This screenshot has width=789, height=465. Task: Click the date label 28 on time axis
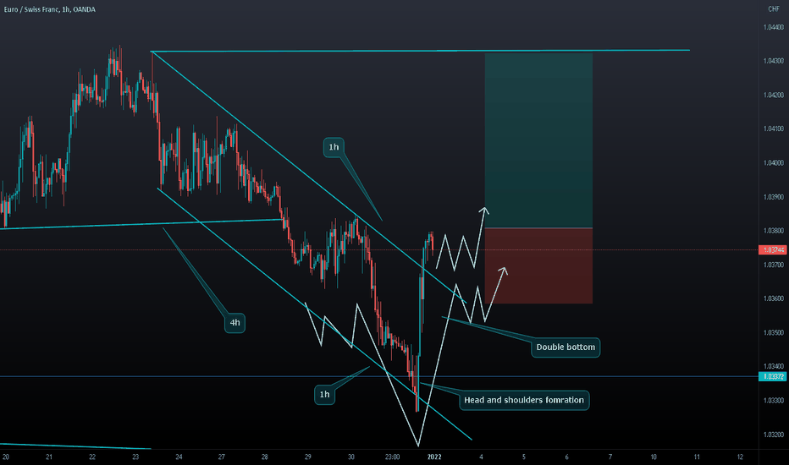(x=265, y=457)
